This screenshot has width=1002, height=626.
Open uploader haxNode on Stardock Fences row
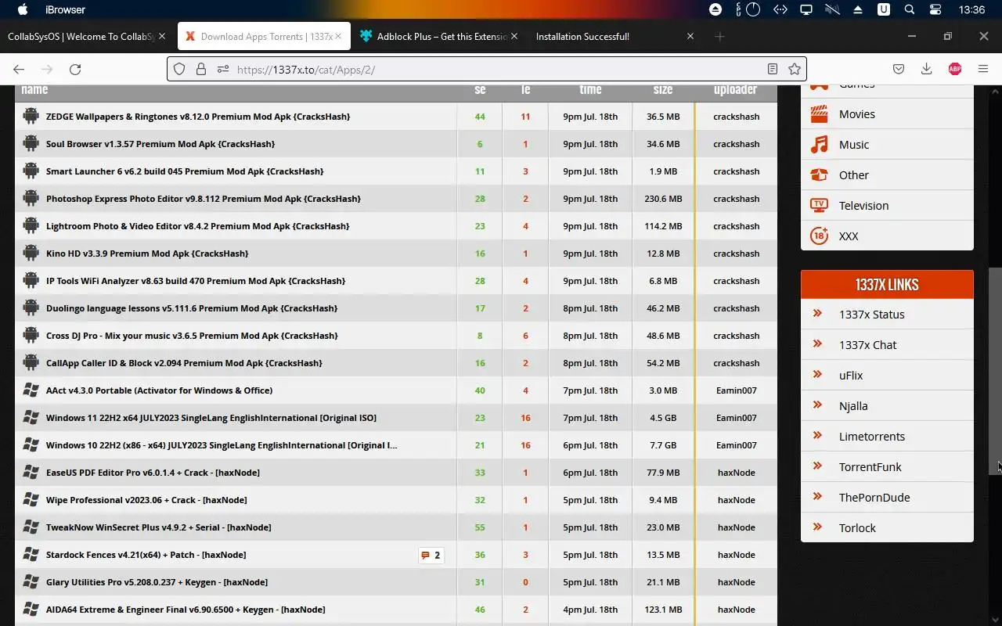tap(737, 555)
